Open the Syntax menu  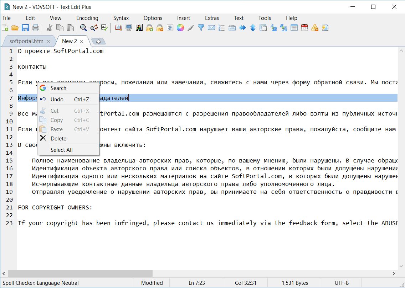tap(121, 18)
